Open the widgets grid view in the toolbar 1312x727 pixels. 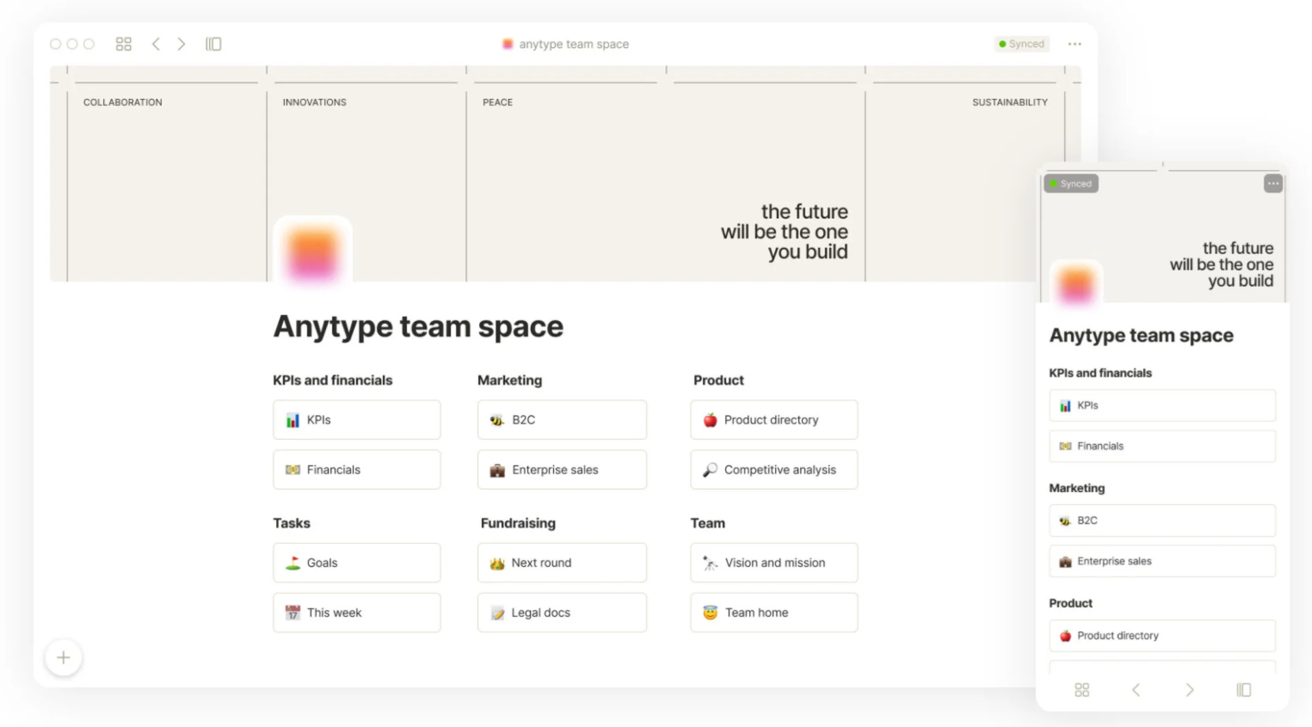pyautogui.click(x=124, y=44)
